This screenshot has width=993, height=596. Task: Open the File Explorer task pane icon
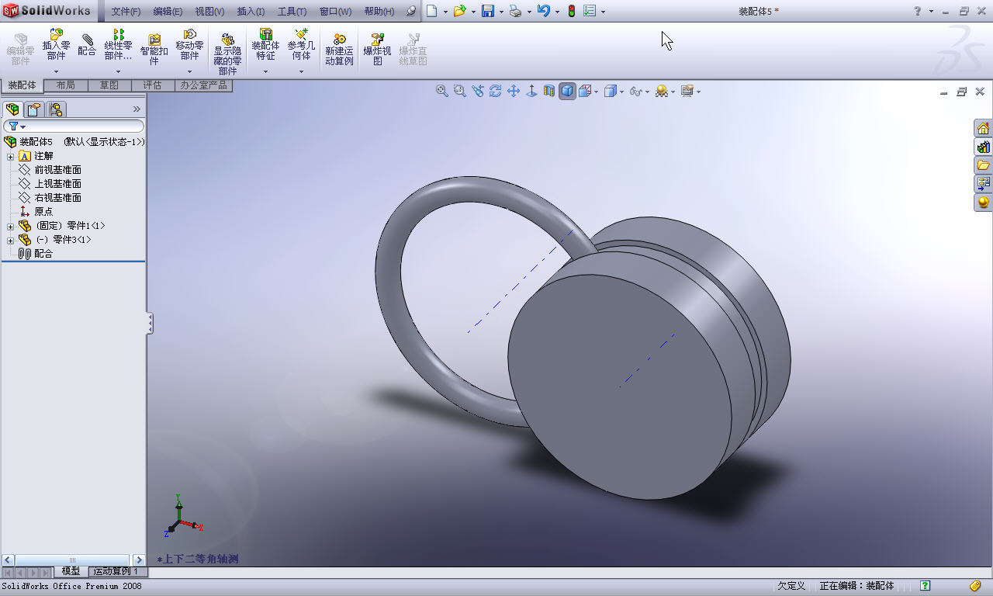[x=983, y=165]
